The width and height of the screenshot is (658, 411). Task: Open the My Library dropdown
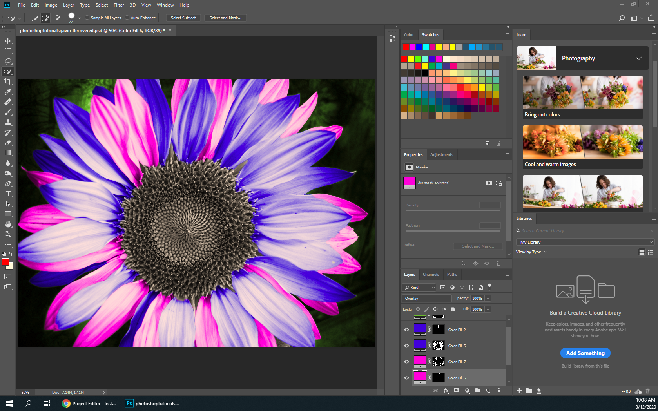coord(585,242)
